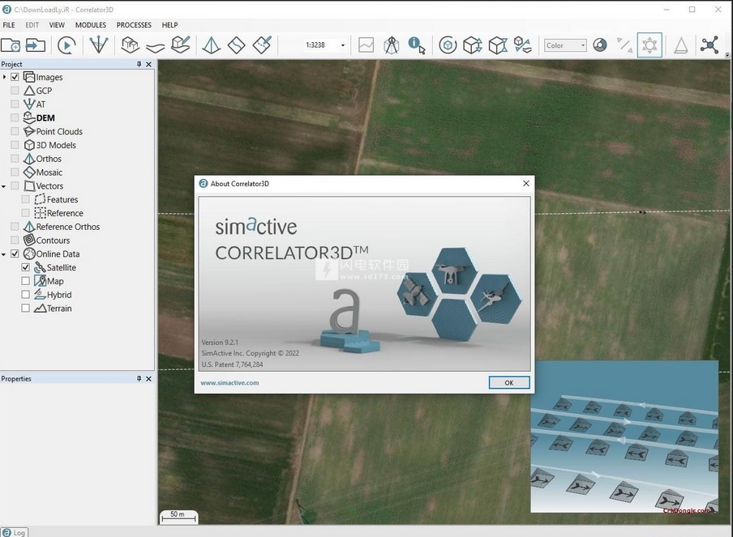The width and height of the screenshot is (733, 537).
Task: Click the cube with rotate arrows icon
Action: [473, 45]
